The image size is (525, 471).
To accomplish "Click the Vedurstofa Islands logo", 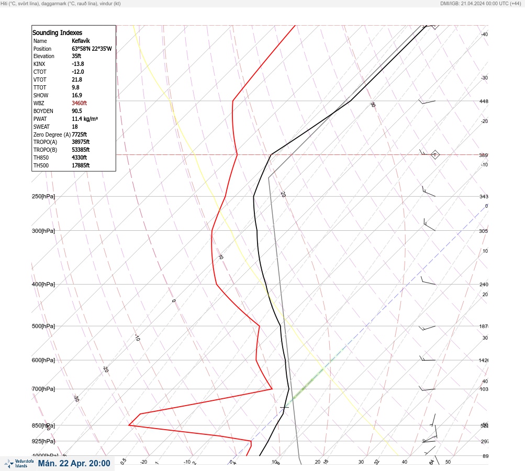I will pos(19,464).
